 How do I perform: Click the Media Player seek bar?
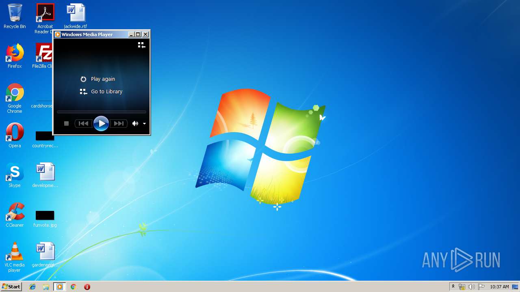click(101, 112)
